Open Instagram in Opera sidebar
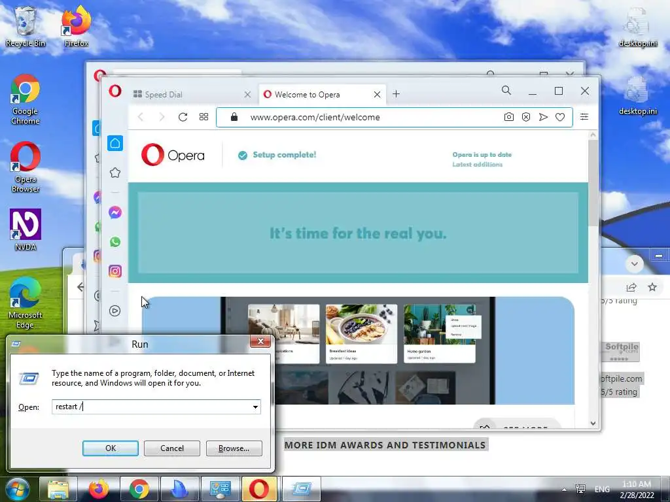670x502 pixels. pyautogui.click(x=115, y=271)
